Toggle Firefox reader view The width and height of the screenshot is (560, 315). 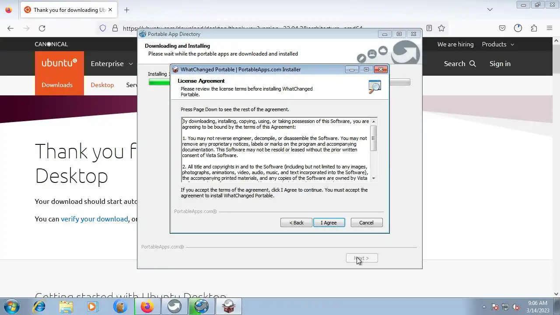(x=429, y=28)
